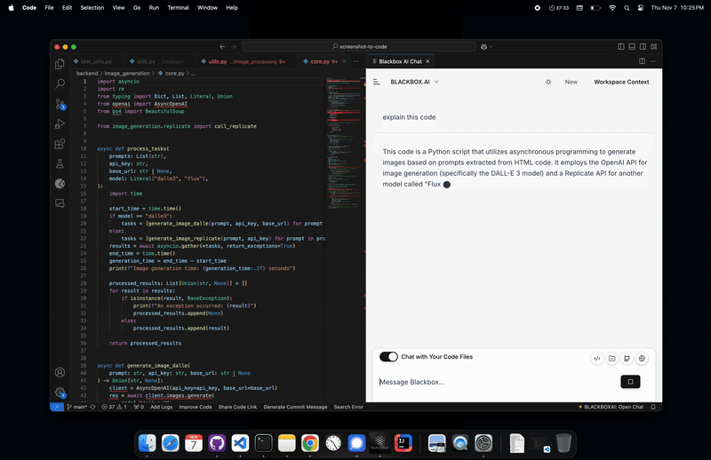Open the Extensions view

click(x=60, y=144)
